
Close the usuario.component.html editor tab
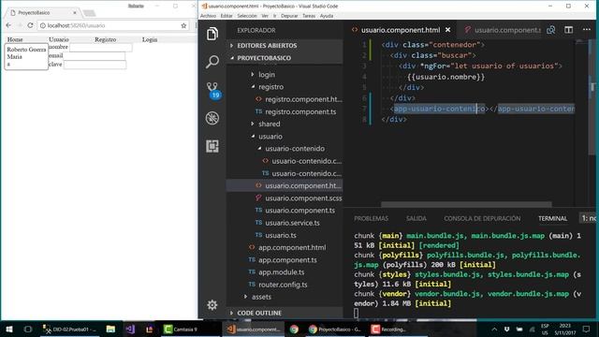(x=447, y=30)
